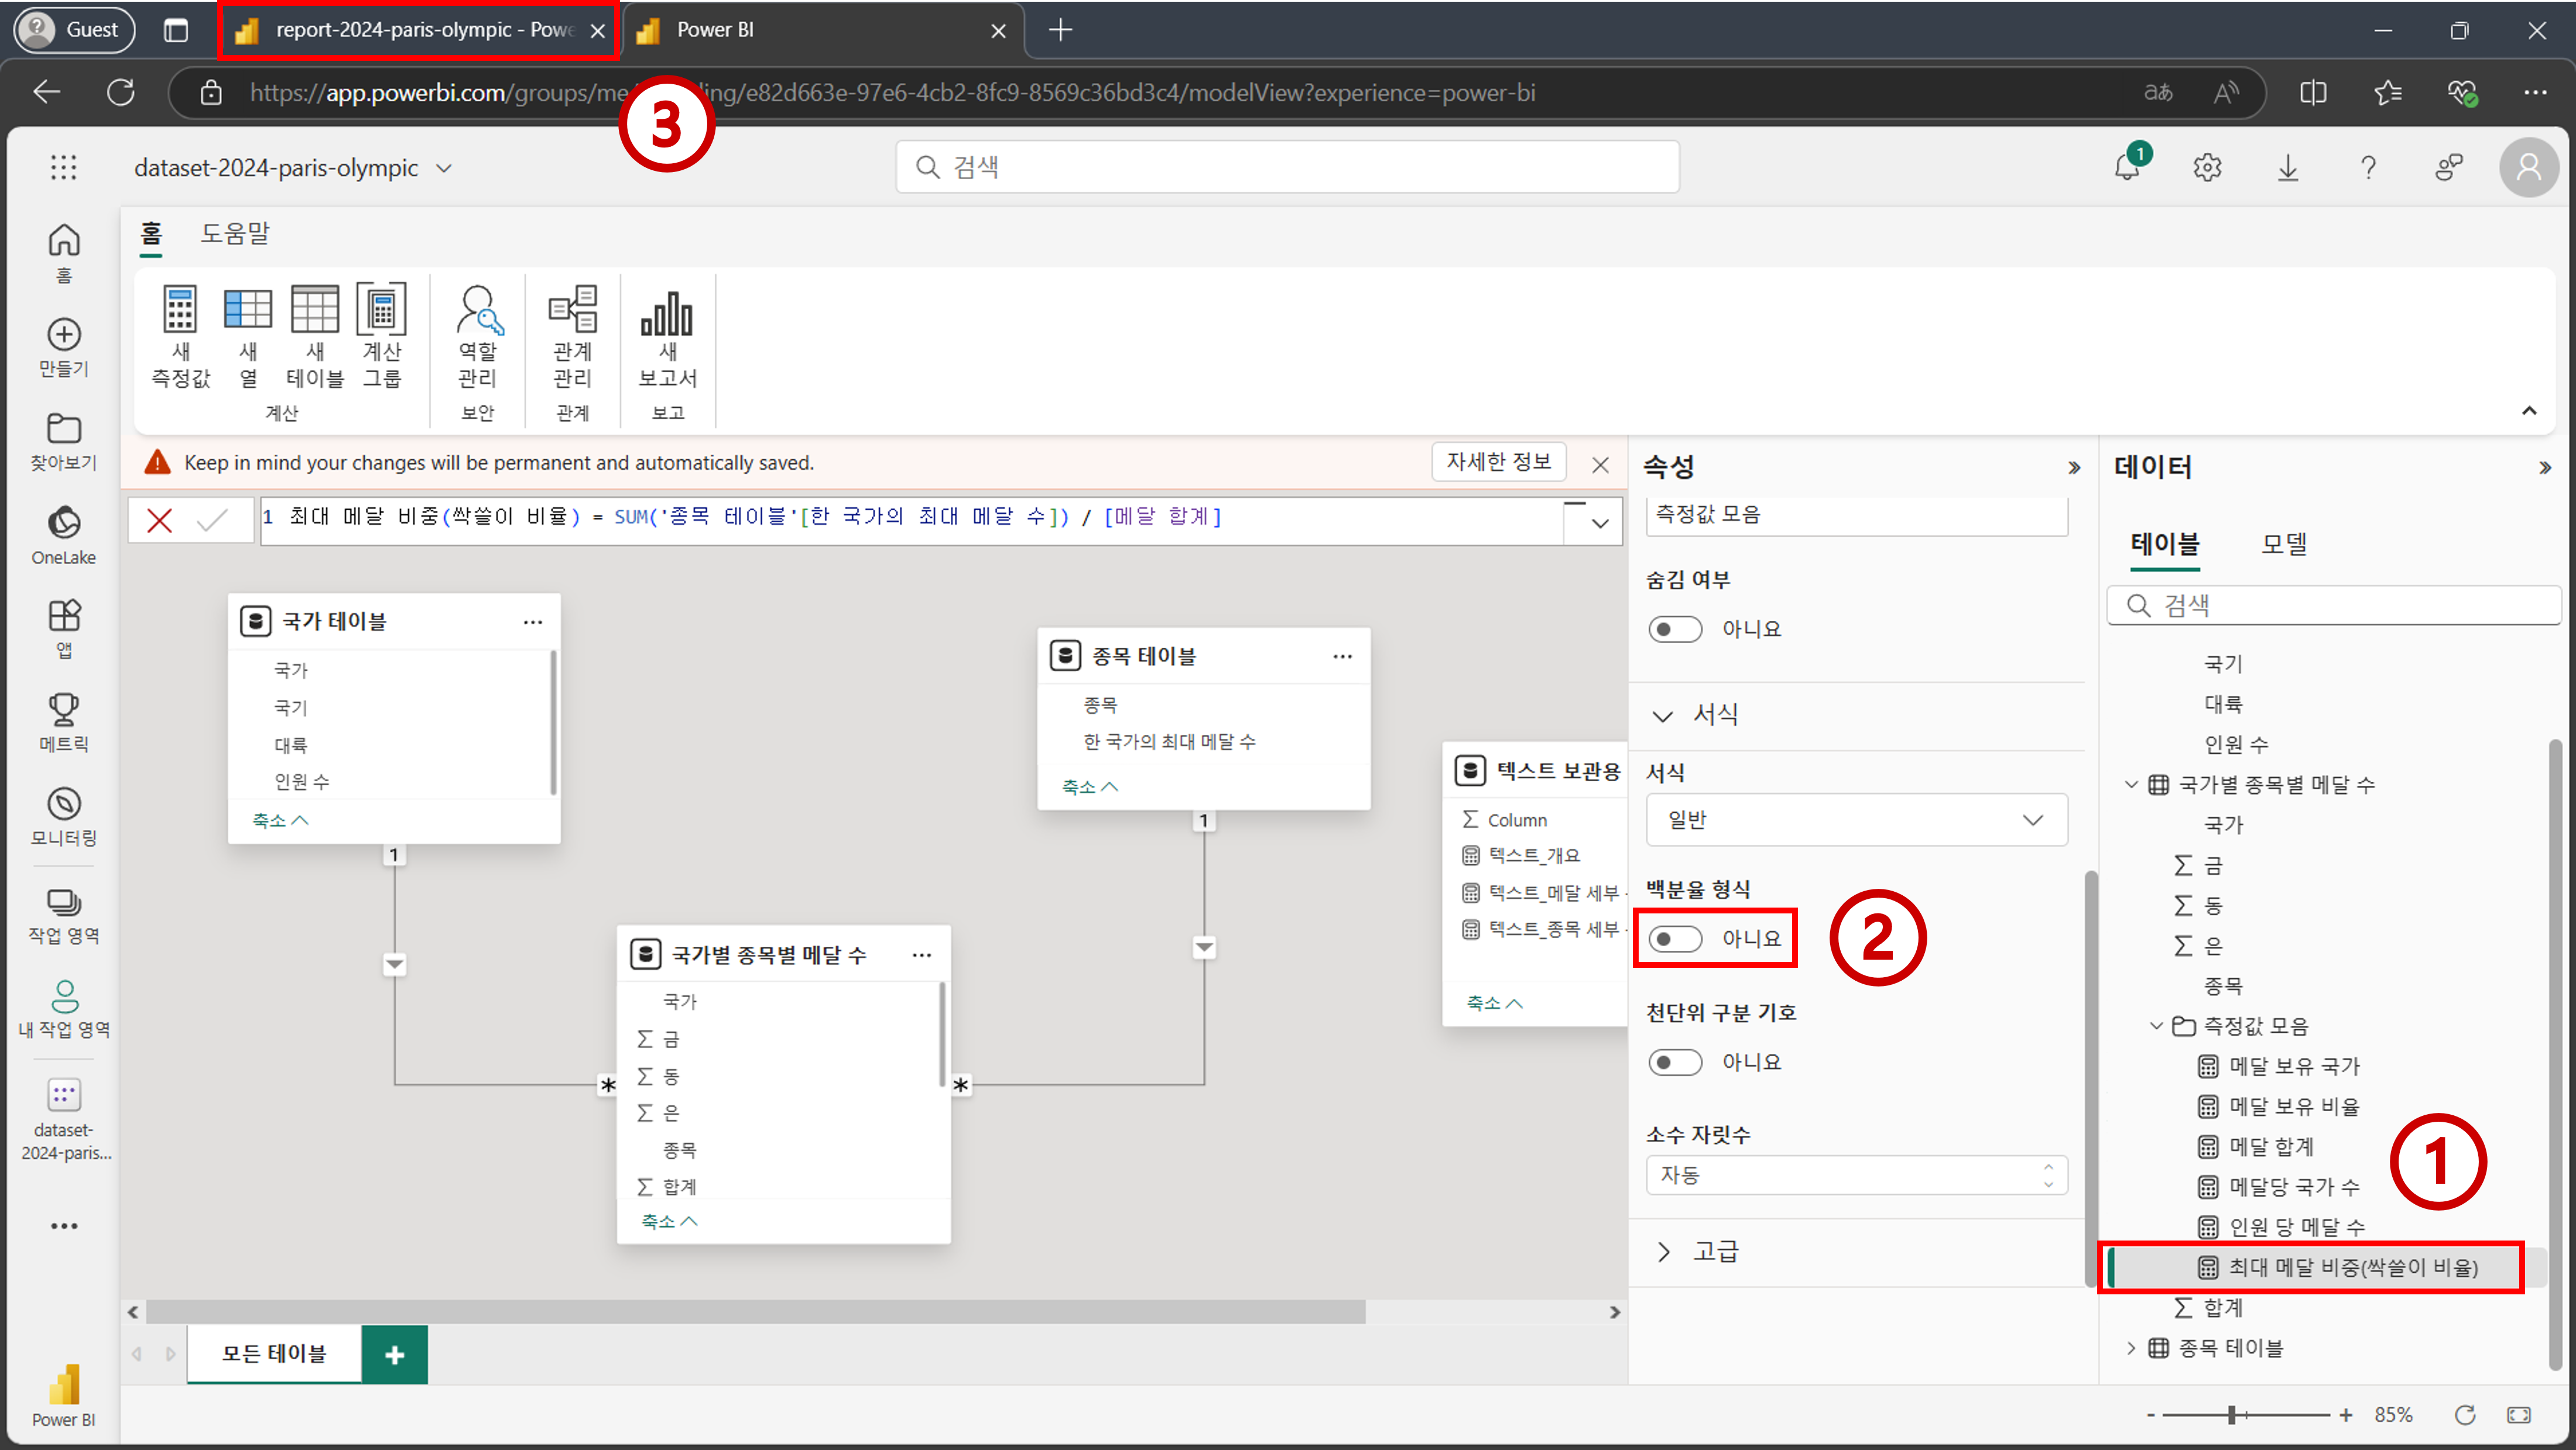Dismiss the warning banner
Image resolution: width=2576 pixels, height=1450 pixels.
coord(1599,463)
